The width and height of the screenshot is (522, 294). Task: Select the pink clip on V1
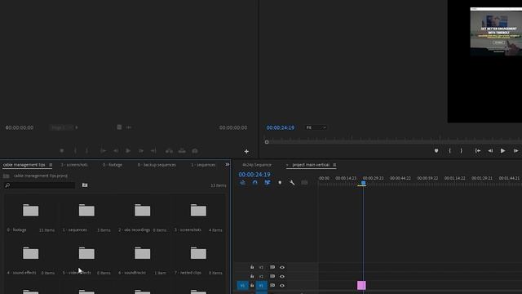coord(361,285)
